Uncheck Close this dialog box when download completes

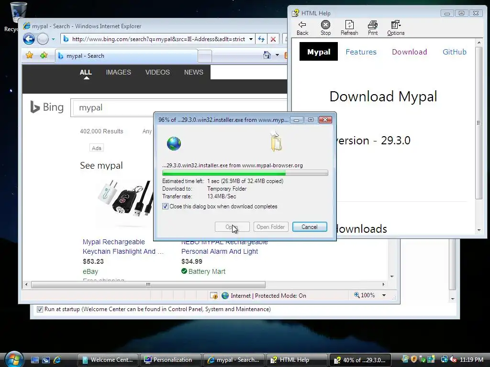tap(165, 206)
